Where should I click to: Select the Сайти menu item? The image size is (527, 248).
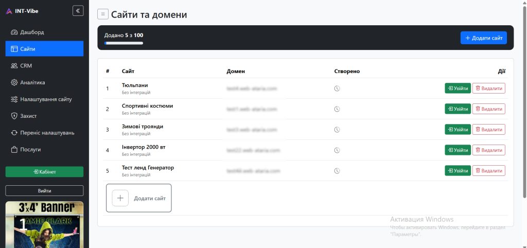click(44, 49)
